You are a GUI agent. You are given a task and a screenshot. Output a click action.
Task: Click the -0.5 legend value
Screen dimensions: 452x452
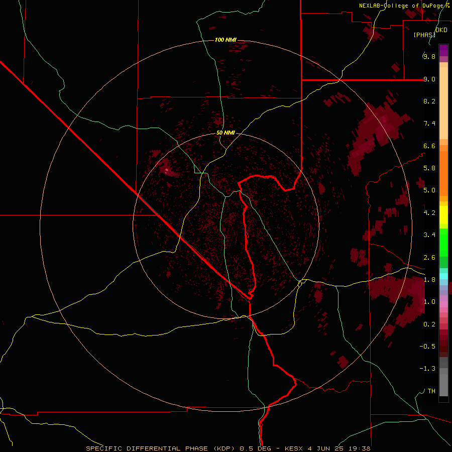click(427, 347)
